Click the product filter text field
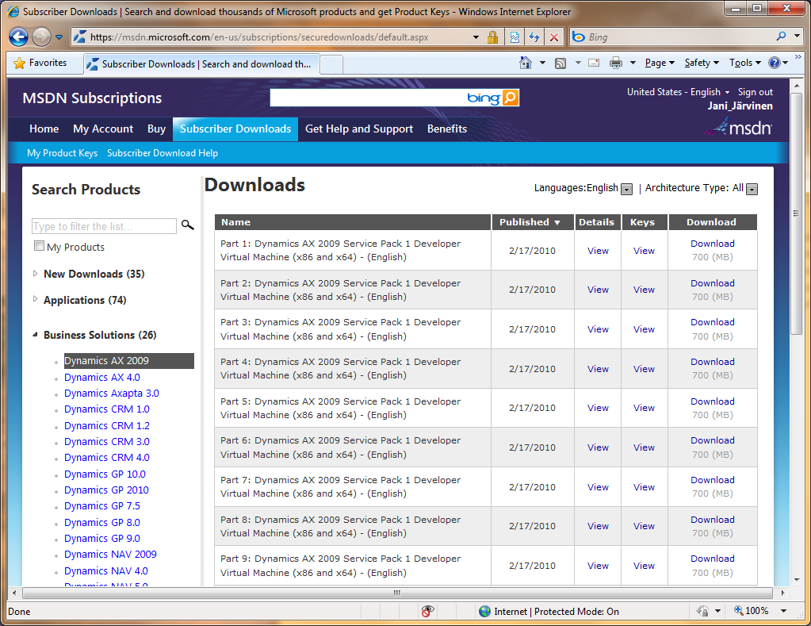The image size is (811, 626). pyautogui.click(x=104, y=226)
